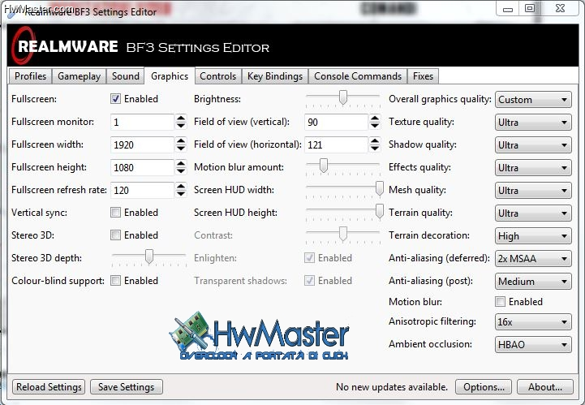Enable Vertical sync checkbox
585x405 pixels.
pyautogui.click(x=116, y=213)
